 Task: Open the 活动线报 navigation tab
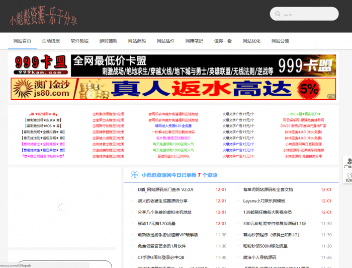point(51,41)
